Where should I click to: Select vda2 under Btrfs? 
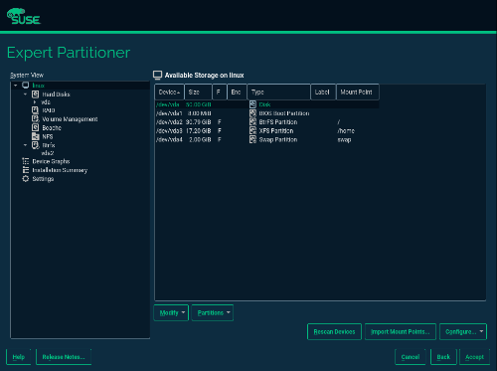click(x=48, y=153)
